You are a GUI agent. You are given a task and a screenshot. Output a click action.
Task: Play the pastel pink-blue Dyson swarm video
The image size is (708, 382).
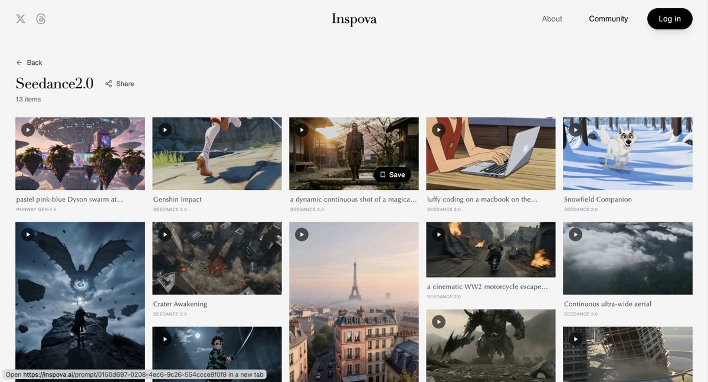point(28,130)
